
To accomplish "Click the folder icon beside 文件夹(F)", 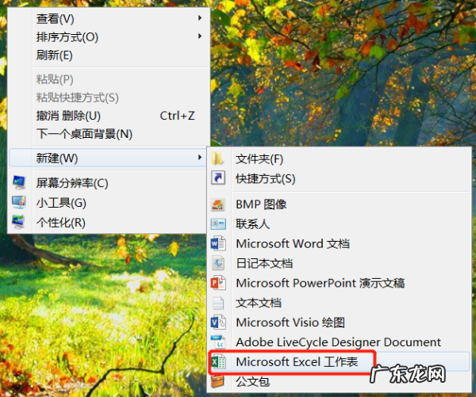I will pos(217,158).
